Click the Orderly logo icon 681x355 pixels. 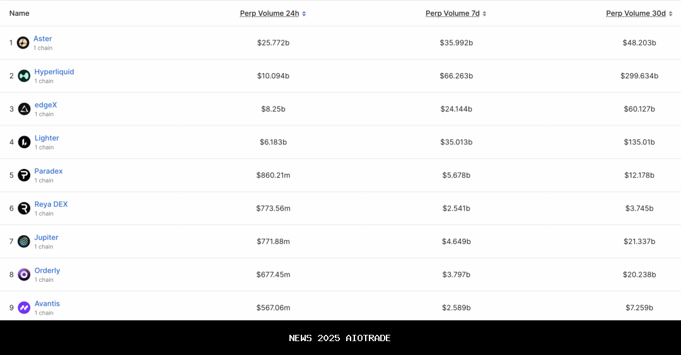[24, 274]
